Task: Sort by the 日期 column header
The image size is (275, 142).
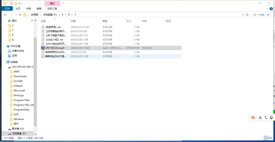Action: (x=73, y=21)
